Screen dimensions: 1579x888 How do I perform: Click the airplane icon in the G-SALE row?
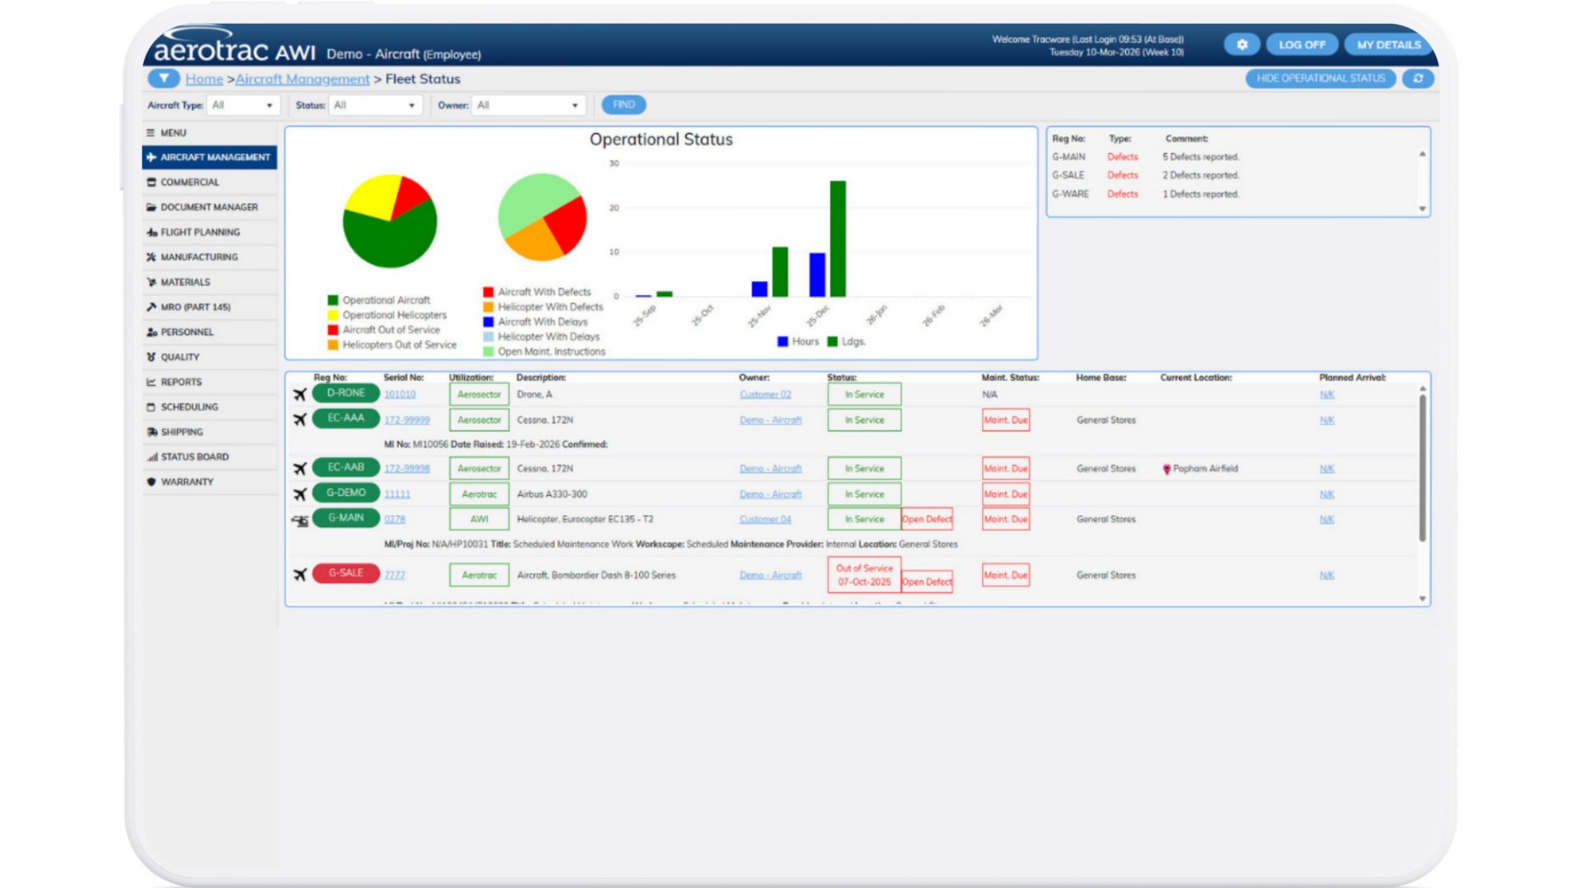[x=300, y=575]
